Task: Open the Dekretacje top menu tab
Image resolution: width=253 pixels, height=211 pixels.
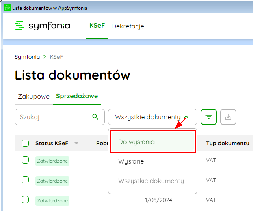Action: [x=128, y=26]
